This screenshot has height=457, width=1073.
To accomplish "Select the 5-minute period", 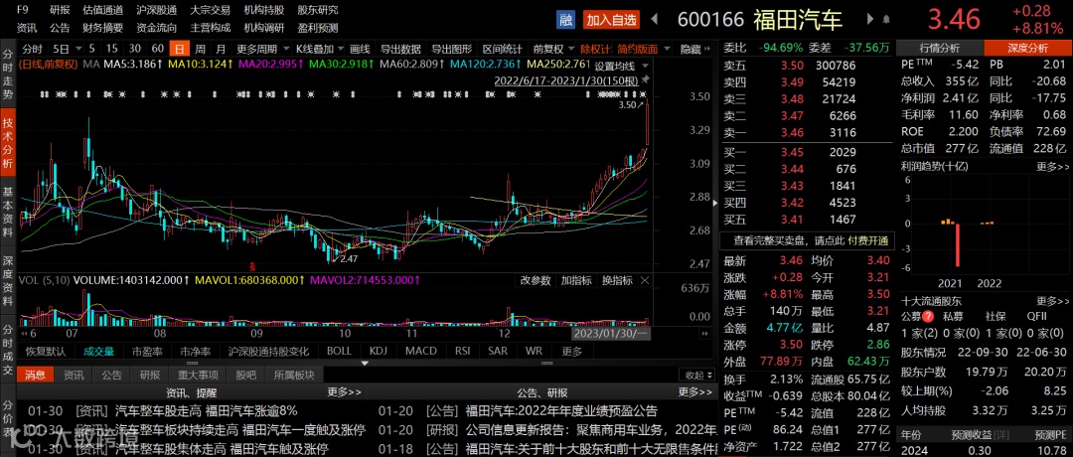I will [x=91, y=50].
